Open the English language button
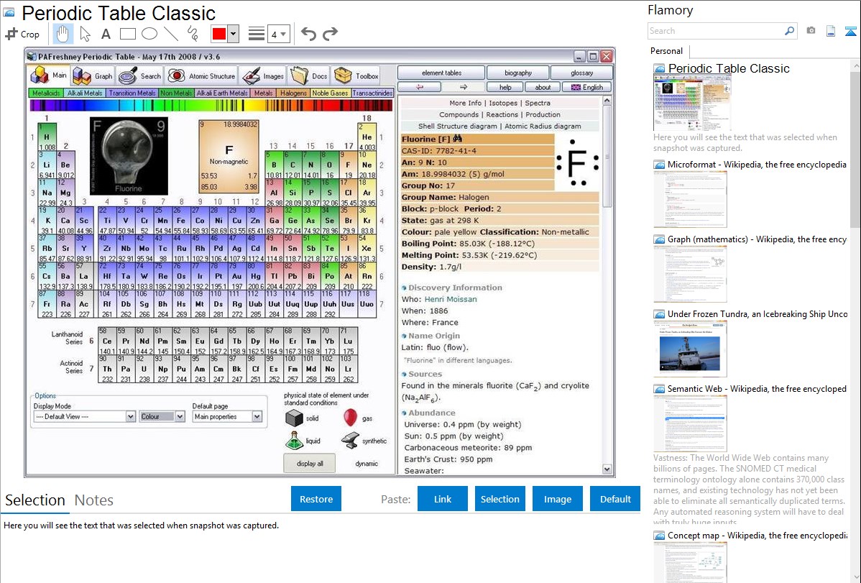The width and height of the screenshot is (861, 583). click(x=587, y=88)
